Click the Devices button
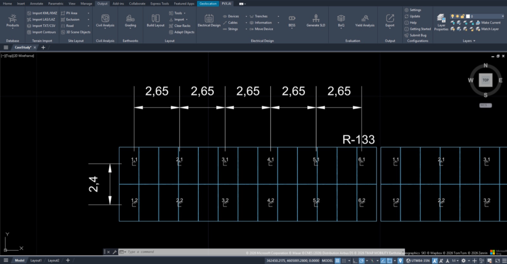This screenshot has width=507, height=264. click(x=231, y=16)
